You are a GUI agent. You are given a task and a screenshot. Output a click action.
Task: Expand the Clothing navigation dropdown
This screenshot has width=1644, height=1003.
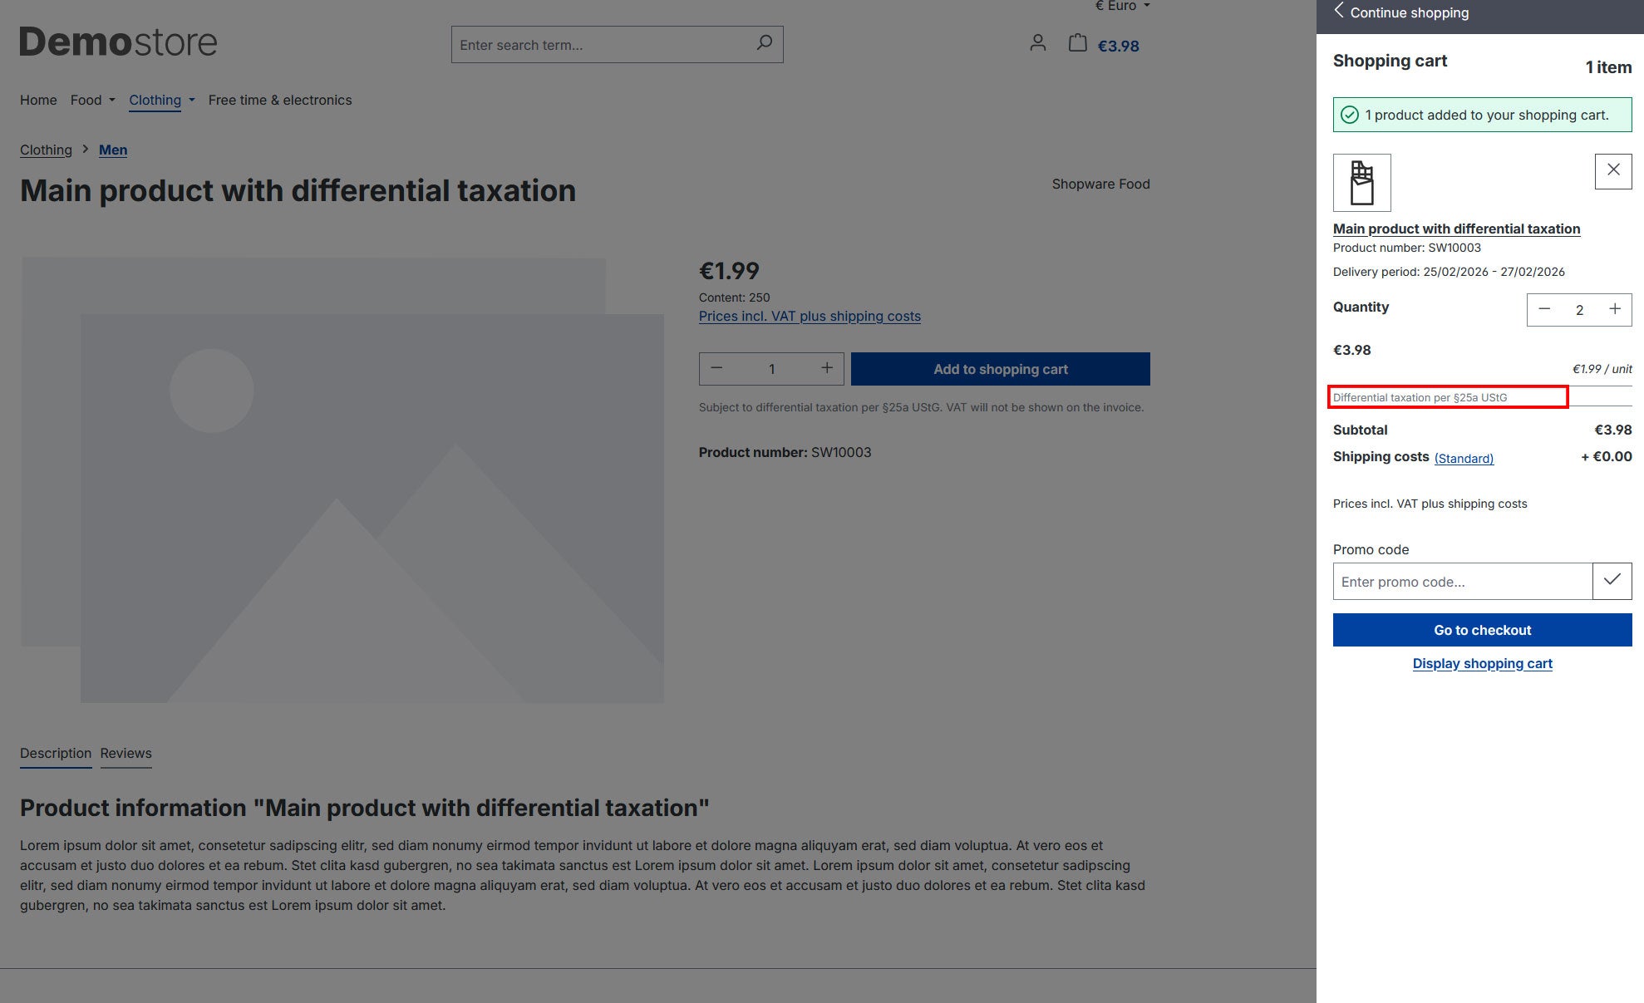161,100
